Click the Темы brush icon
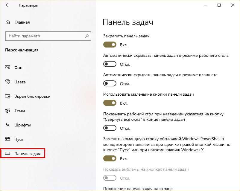The image size is (240, 191). point(8,111)
